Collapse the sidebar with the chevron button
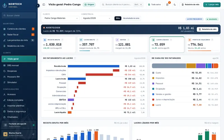Image resolution: width=224 pixels, height=140 pixels. click(38, 6)
